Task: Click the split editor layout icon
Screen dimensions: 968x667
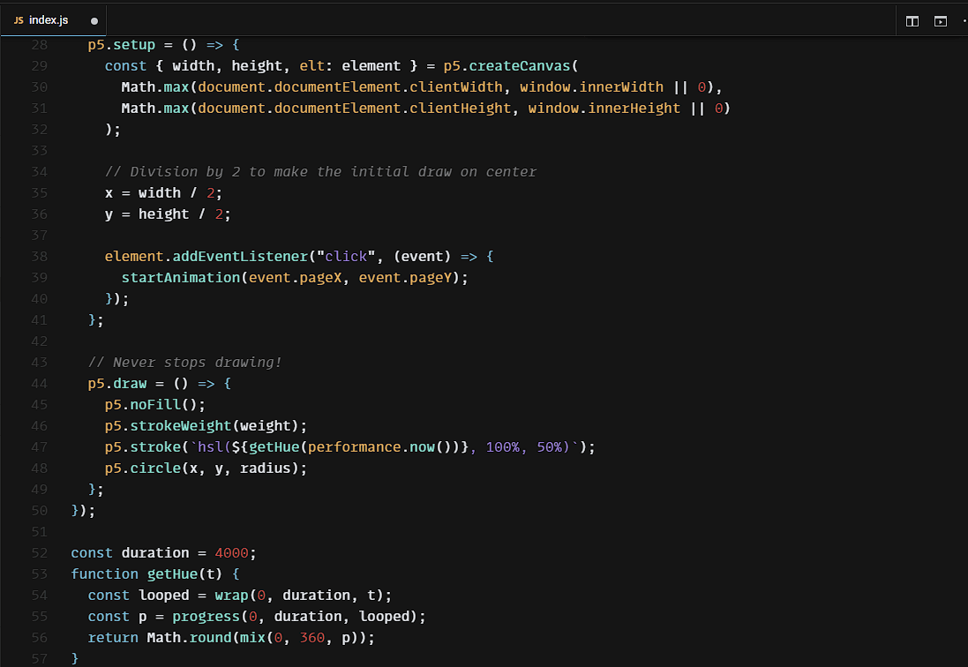Action: pos(912,21)
